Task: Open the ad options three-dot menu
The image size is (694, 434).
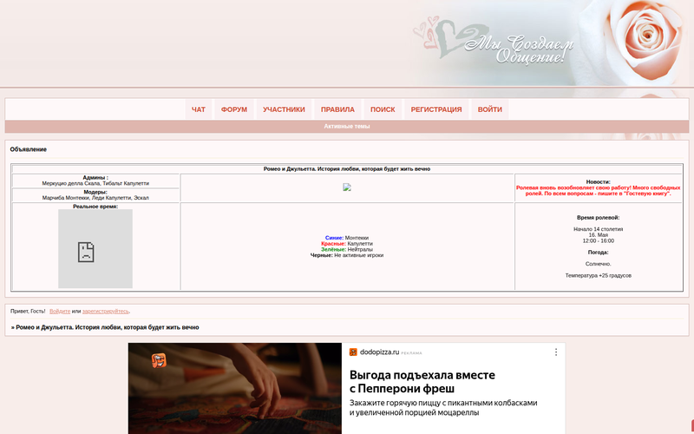Action: coord(556,352)
